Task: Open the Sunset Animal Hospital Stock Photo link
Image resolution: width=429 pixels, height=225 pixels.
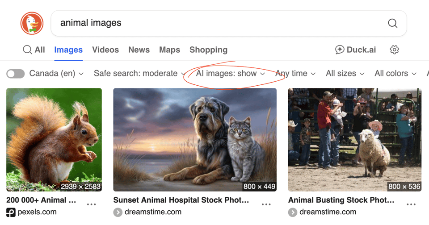Action: click(181, 200)
